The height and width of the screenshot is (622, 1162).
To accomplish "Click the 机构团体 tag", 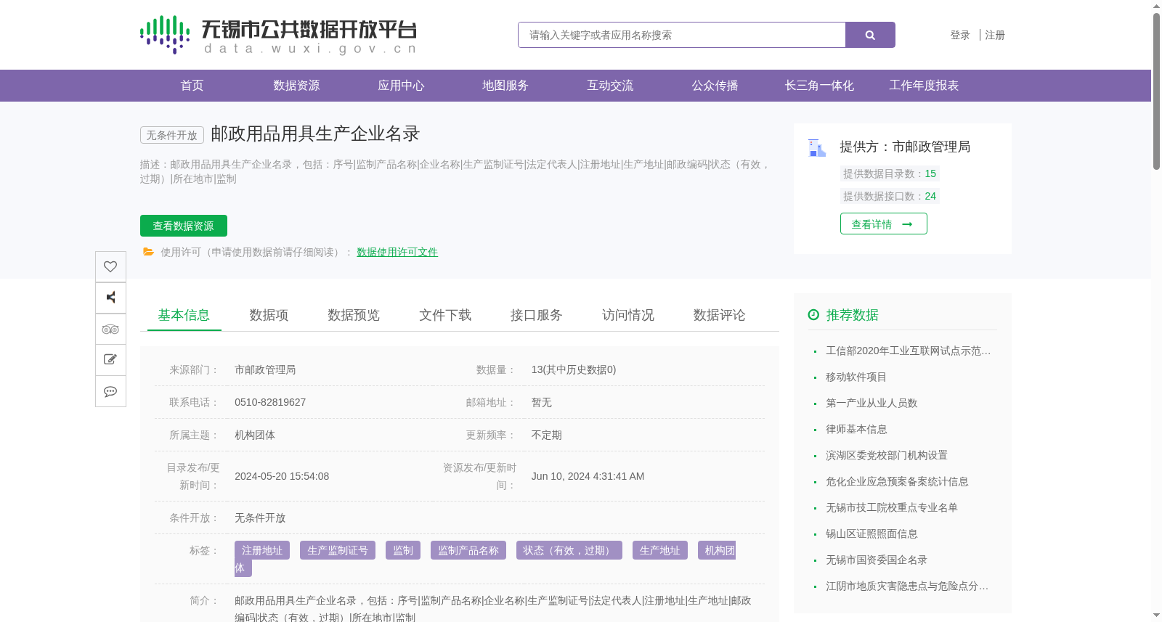I will [x=717, y=550].
